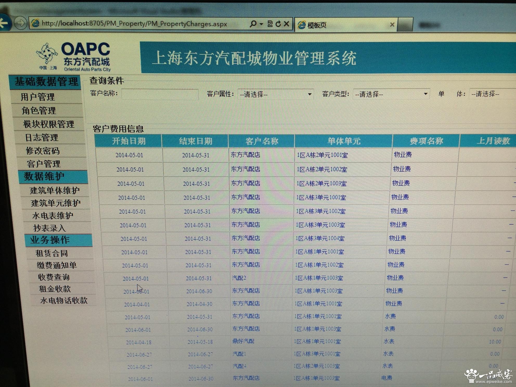Click the end date cell 2014-04-30
This screenshot has height=387, width=516.
199,304
